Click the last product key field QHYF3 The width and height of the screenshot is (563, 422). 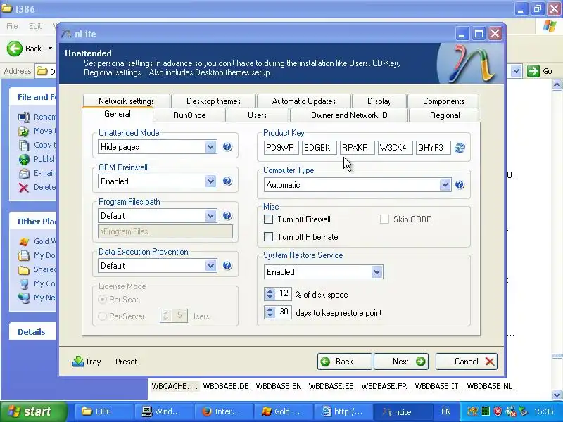pos(433,148)
